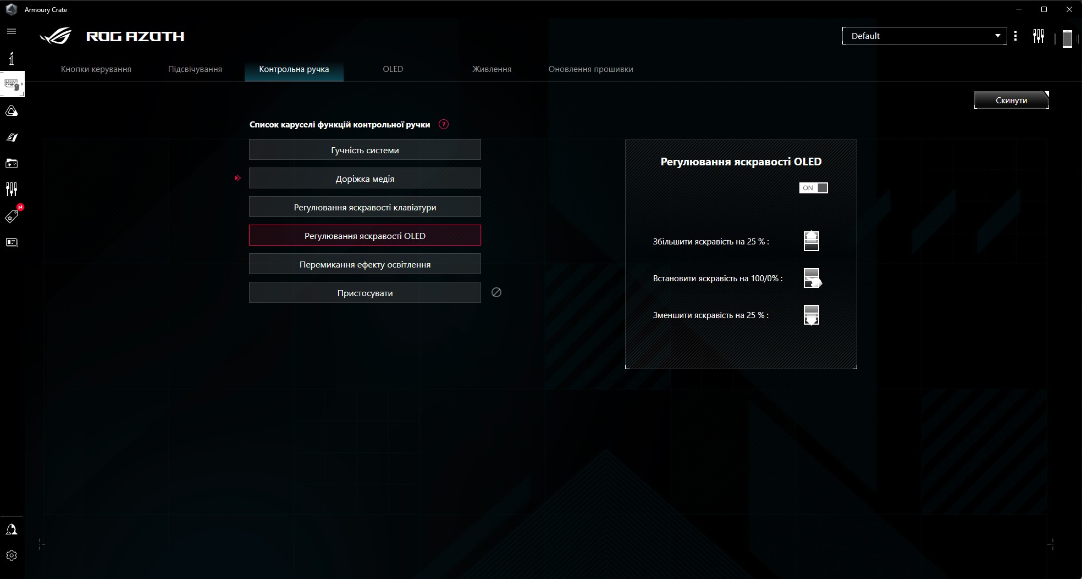Click the mobile device icon at top right
Image resolution: width=1082 pixels, height=579 pixels.
point(1067,38)
